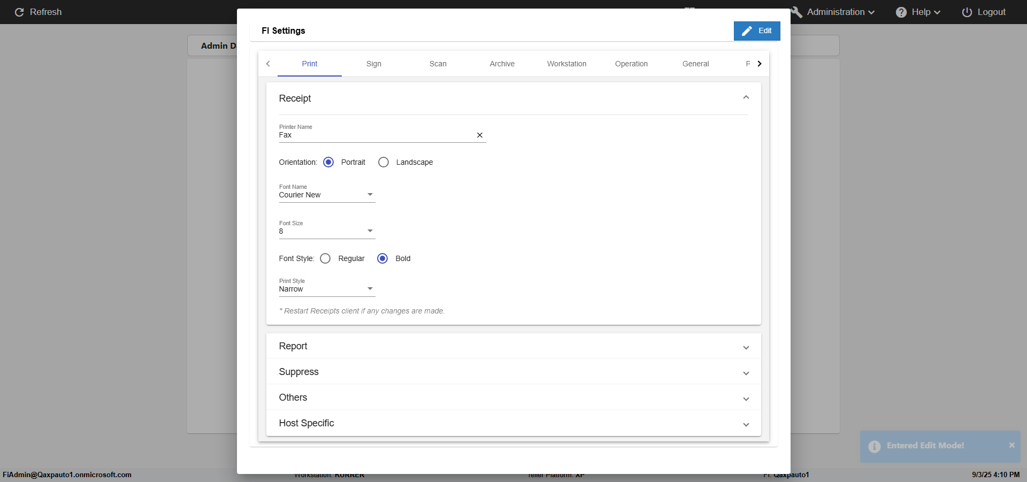Switch to the General tab
This screenshot has height=482, width=1027.
coord(695,64)
